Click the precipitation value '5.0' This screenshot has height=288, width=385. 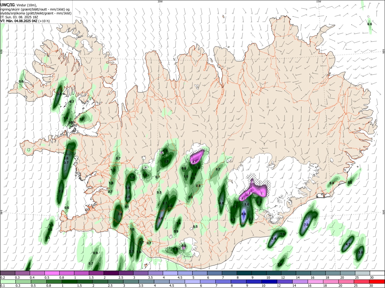[161, 218]
